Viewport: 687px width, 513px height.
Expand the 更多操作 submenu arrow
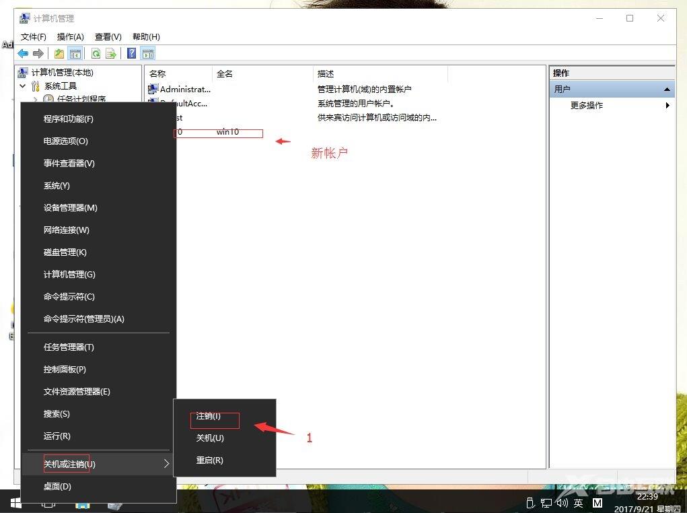667,106
